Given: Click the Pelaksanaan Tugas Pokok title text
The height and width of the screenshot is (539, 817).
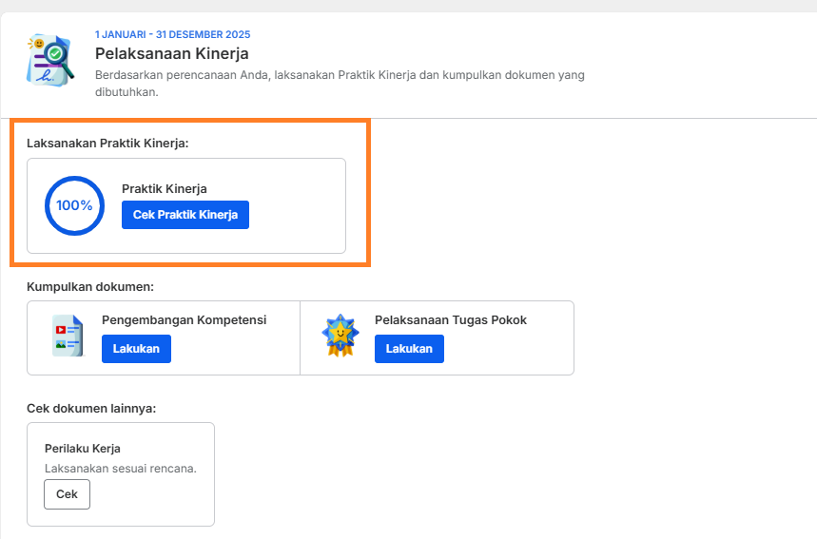Looking at the screenshot, I should tap(451, 319).
